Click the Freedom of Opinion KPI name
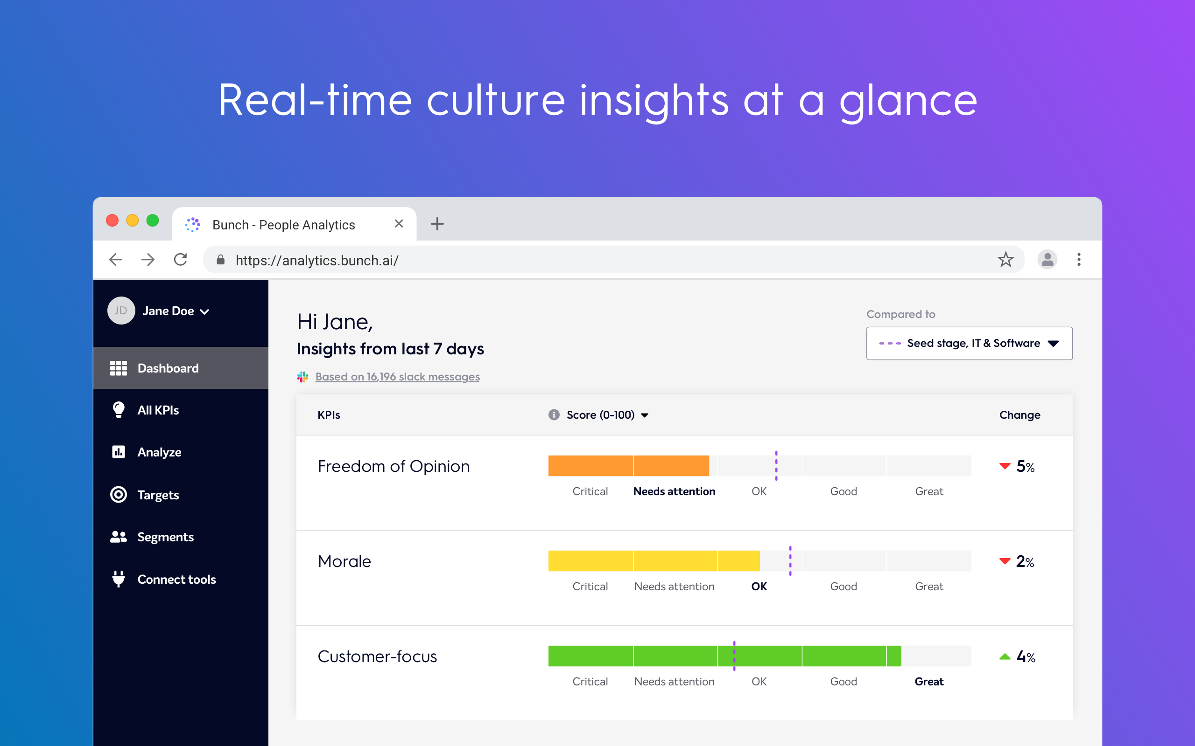 (394, 466)
